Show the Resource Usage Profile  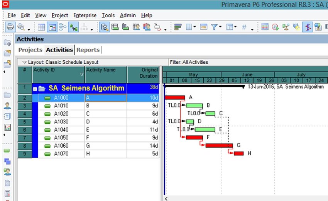pos(147,27)
